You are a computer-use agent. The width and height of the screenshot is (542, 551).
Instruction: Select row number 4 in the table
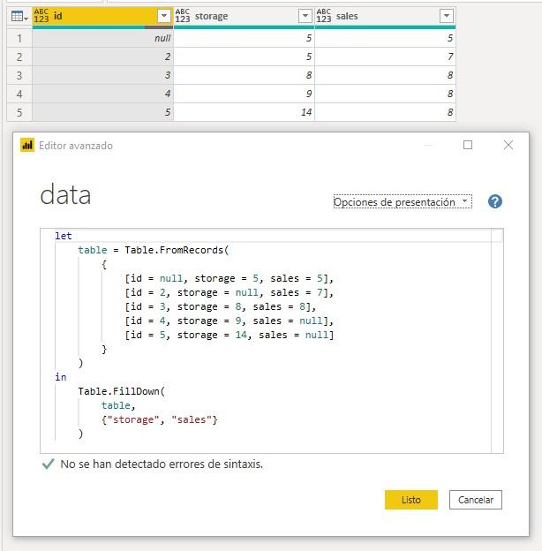click(x=19, y=94)
